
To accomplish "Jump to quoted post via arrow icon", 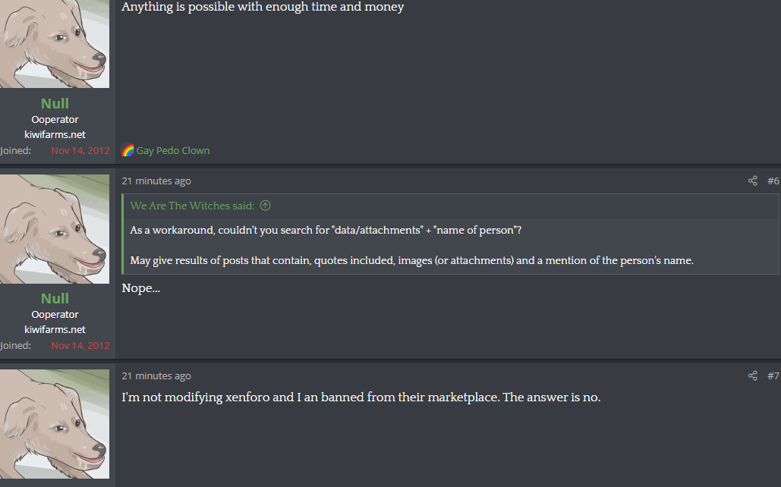I will 266,205.
